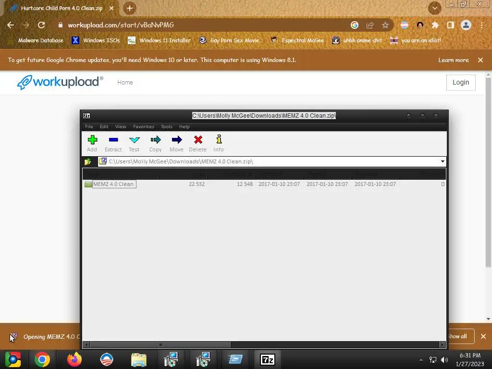Open the 'you are an idiot!' bookmark
The image size is (492, 369).
416,40
